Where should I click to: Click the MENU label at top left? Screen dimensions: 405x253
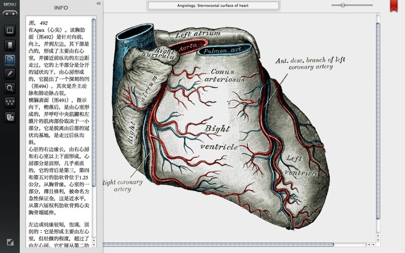click(10, 5)
